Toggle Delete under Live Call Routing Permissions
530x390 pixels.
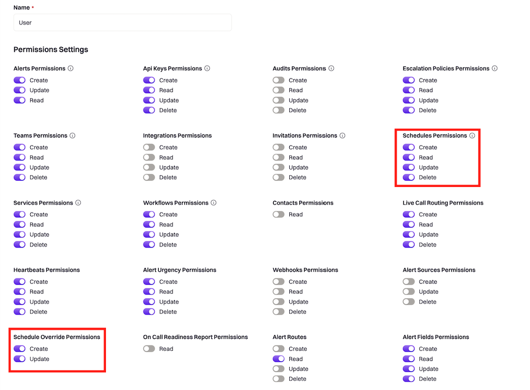[x=409, y=245]
